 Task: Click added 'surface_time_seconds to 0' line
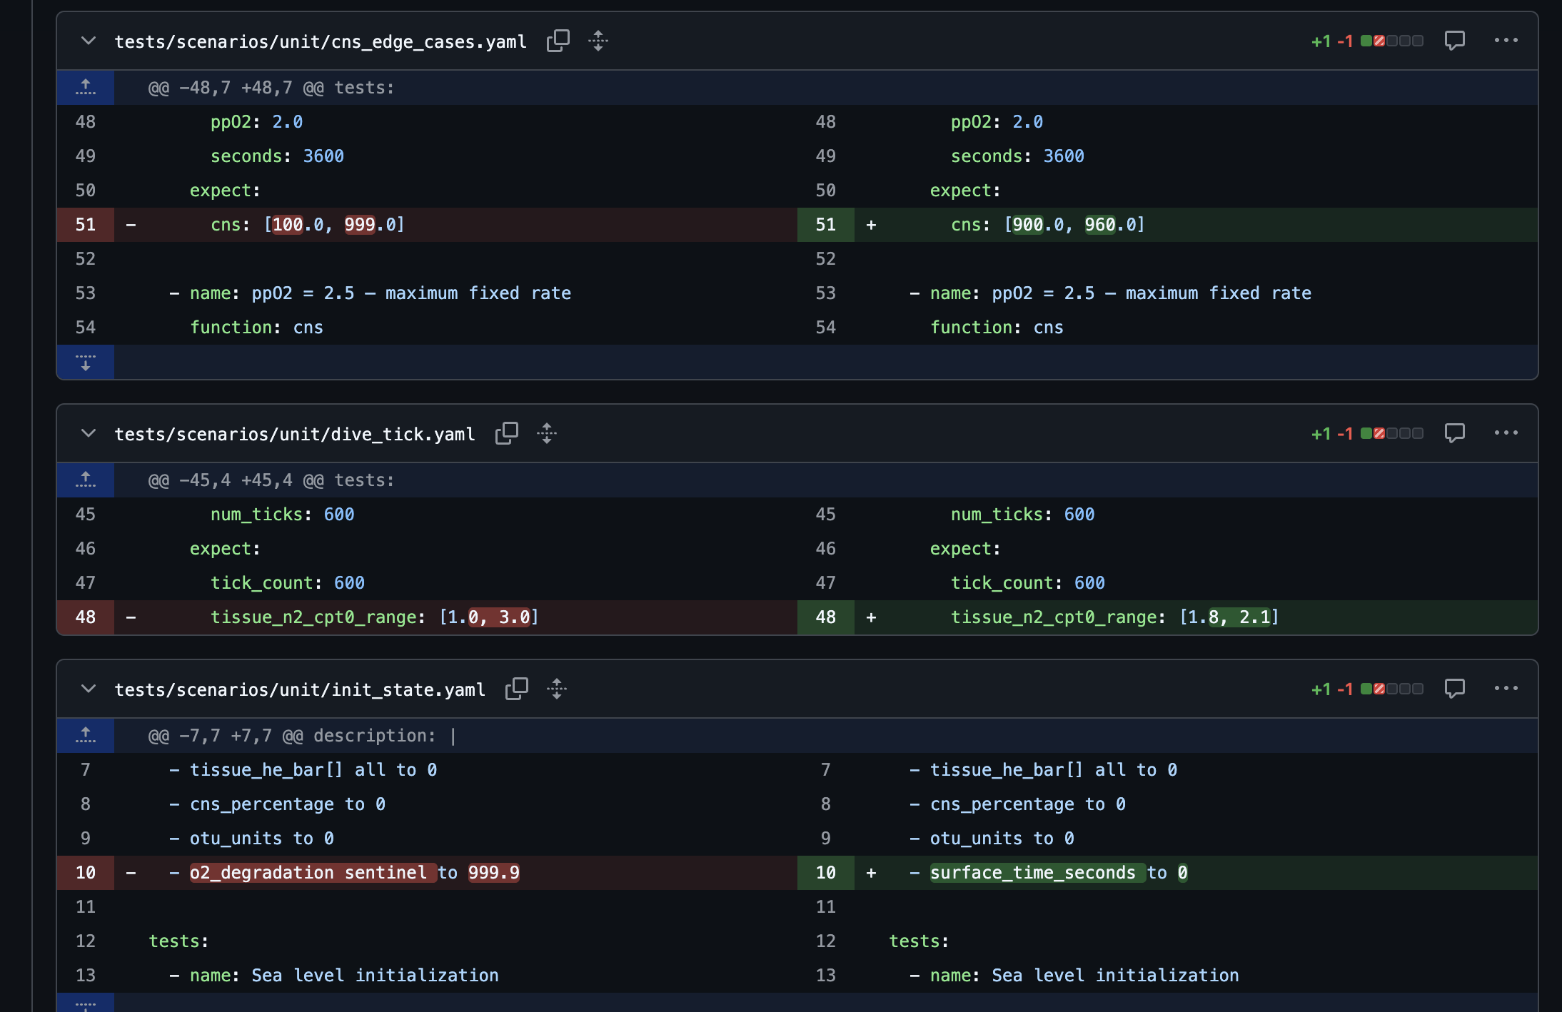pyautogui.click(x=1196, y=873)
